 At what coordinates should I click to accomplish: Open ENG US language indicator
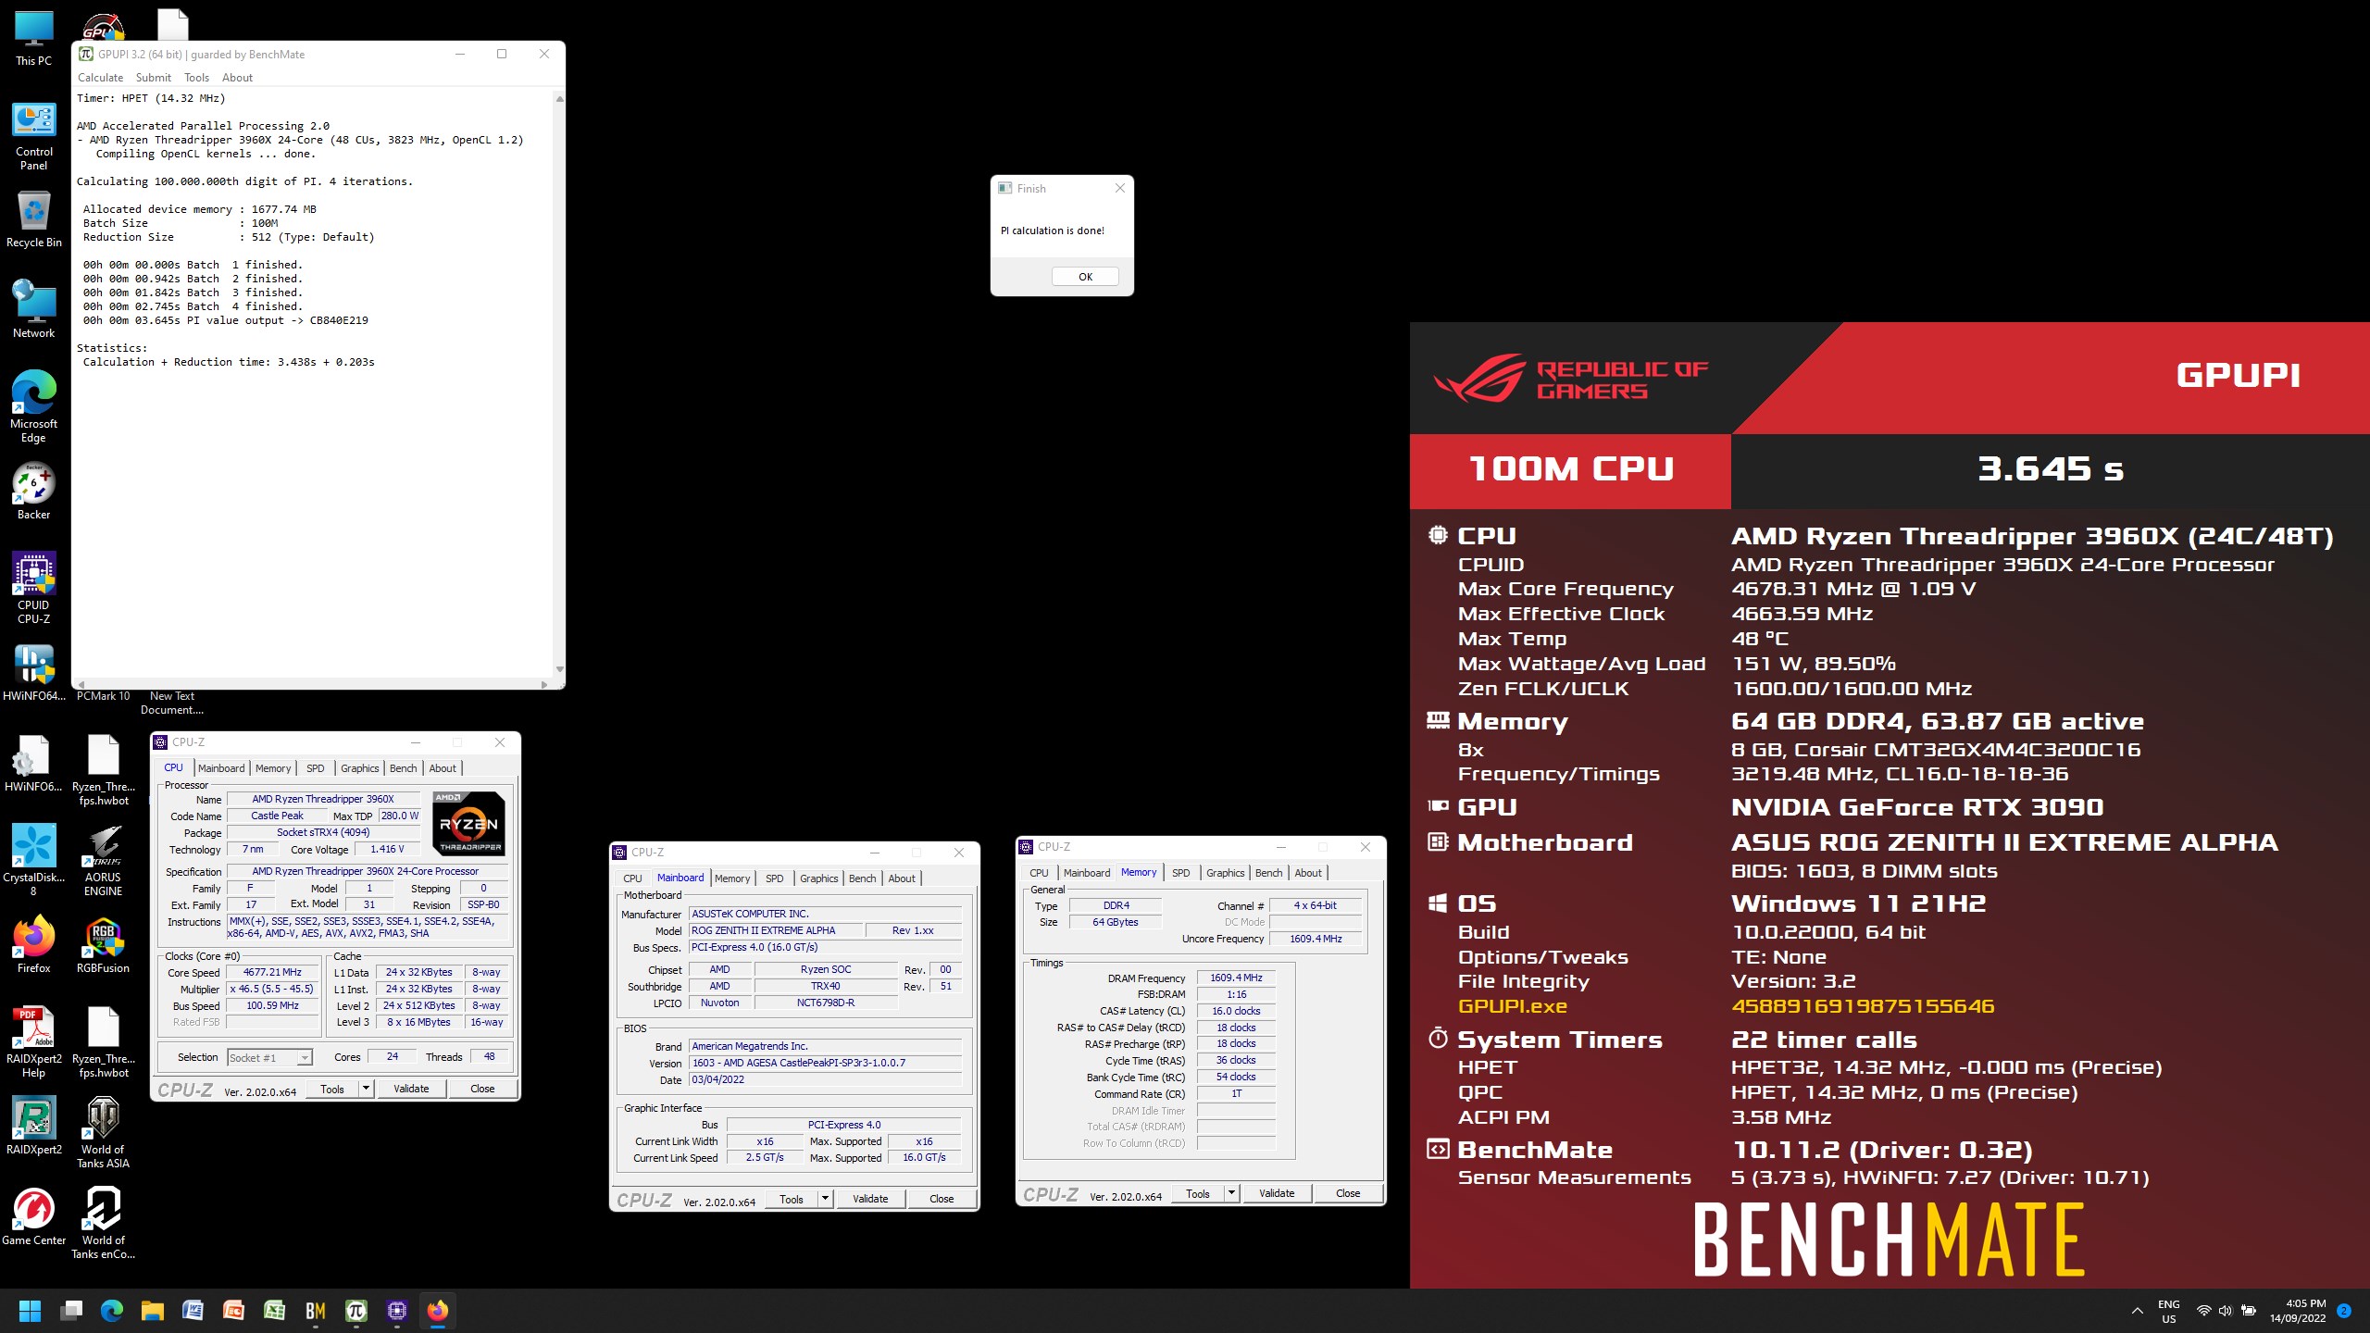click(x=2169, y=1311)
